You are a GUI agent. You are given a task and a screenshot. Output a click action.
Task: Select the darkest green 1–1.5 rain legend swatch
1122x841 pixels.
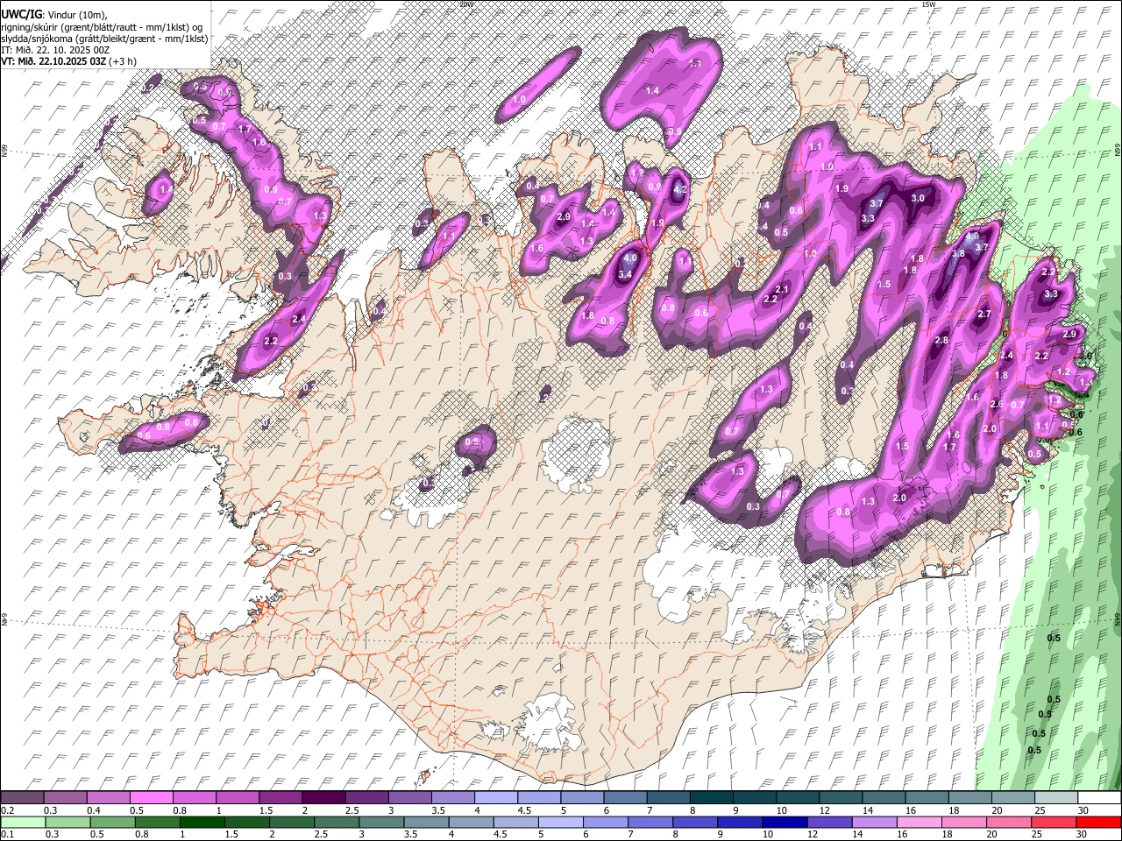click(x=202, y=822)
